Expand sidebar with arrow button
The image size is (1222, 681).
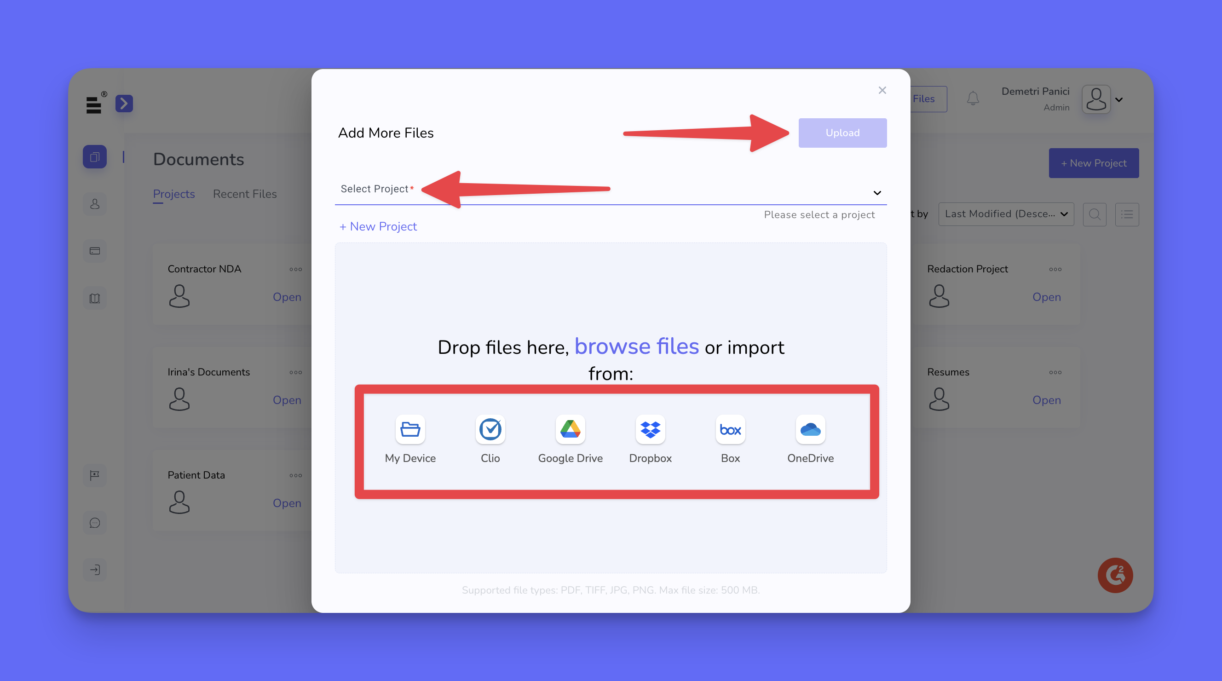124,104
